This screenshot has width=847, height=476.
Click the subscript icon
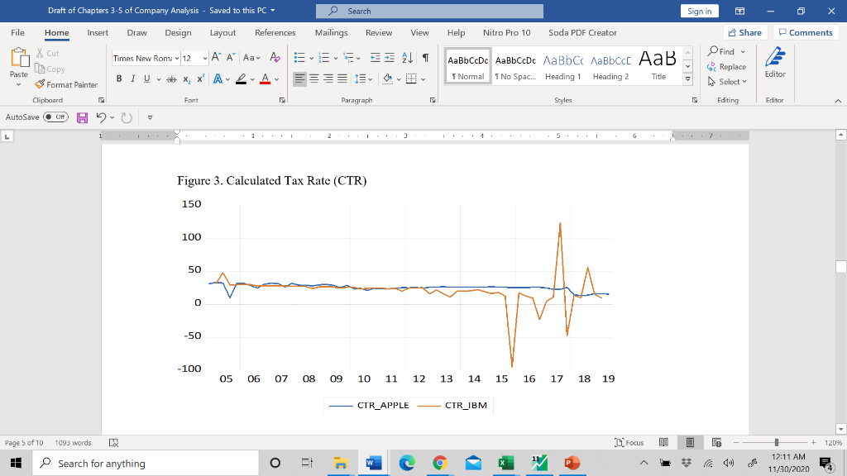(x=186, y=78)
